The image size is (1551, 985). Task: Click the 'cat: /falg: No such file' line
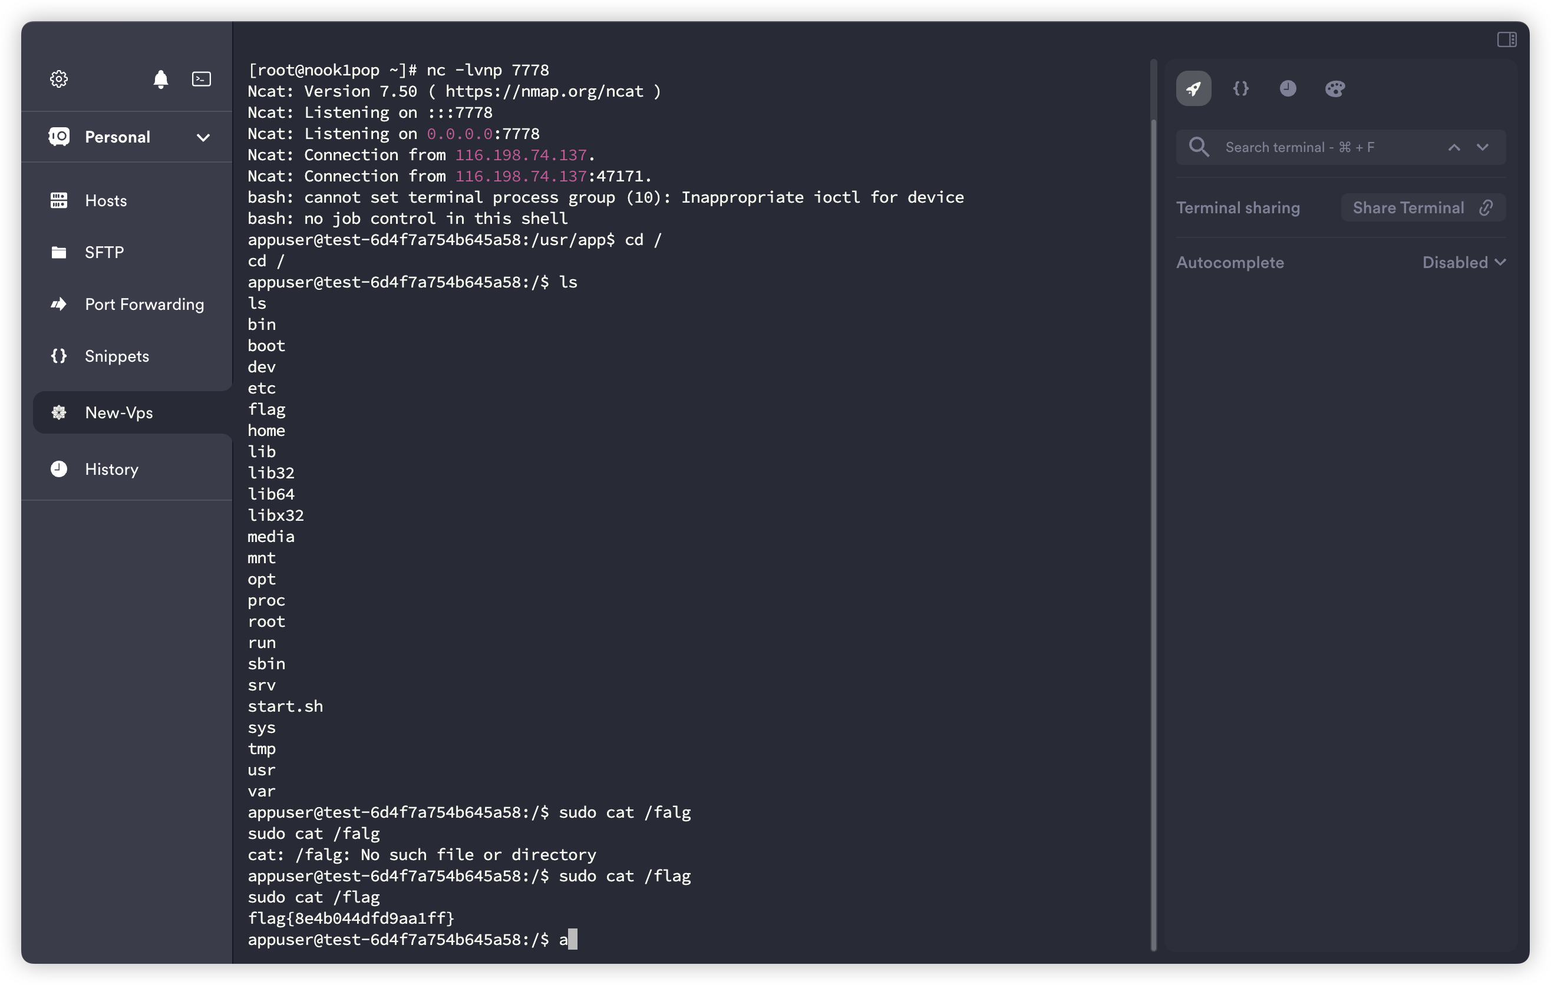pos(422,854)
